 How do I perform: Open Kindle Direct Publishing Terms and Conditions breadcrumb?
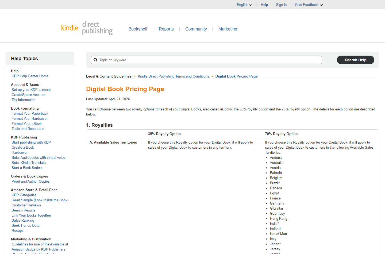[x=173, y=76]
